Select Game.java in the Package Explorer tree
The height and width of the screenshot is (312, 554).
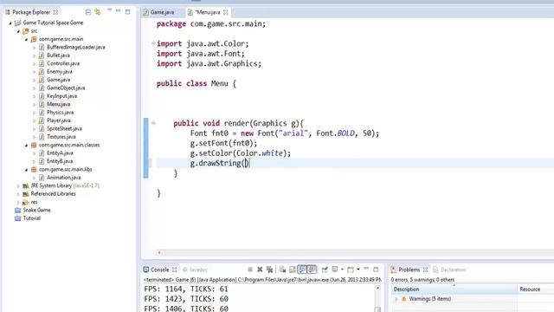coord(59,80)
